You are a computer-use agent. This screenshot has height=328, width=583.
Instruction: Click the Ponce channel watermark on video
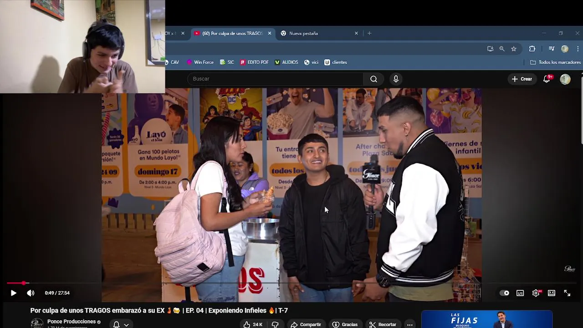pos(570,269)
